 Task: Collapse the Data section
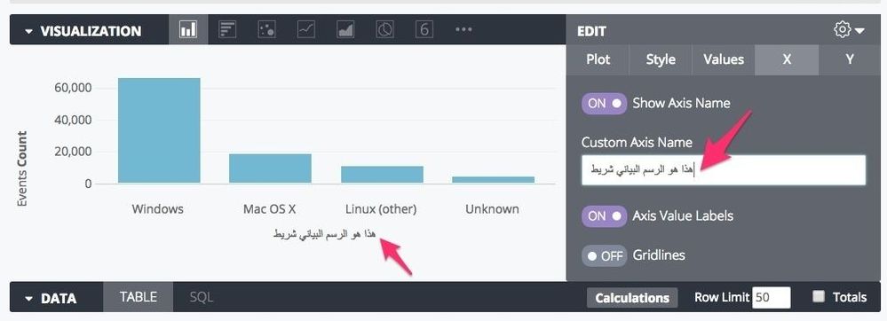coord(28,299)
